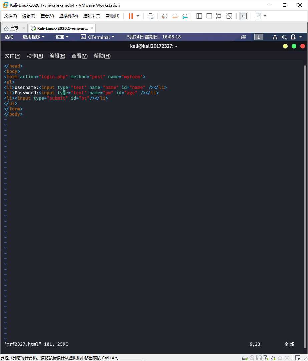Click the "submit" value in the code
Screen dimensions: 308x361
[57, 98]
